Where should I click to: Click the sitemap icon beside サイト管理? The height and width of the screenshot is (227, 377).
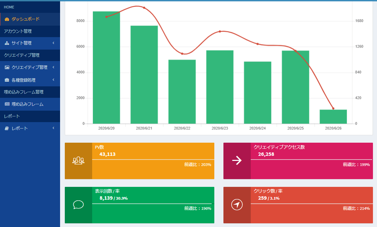[x=7, y=43]
